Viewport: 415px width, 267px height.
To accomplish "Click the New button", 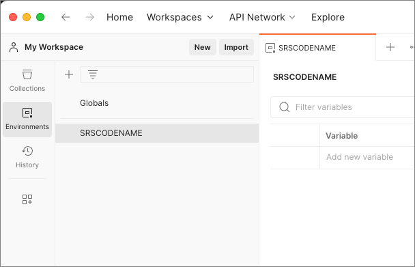I will point(203,47).
